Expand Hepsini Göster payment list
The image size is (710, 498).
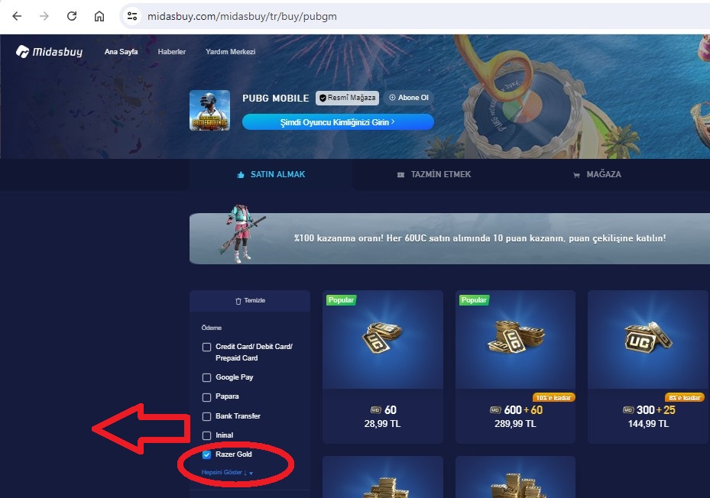[x=227, y=472]
